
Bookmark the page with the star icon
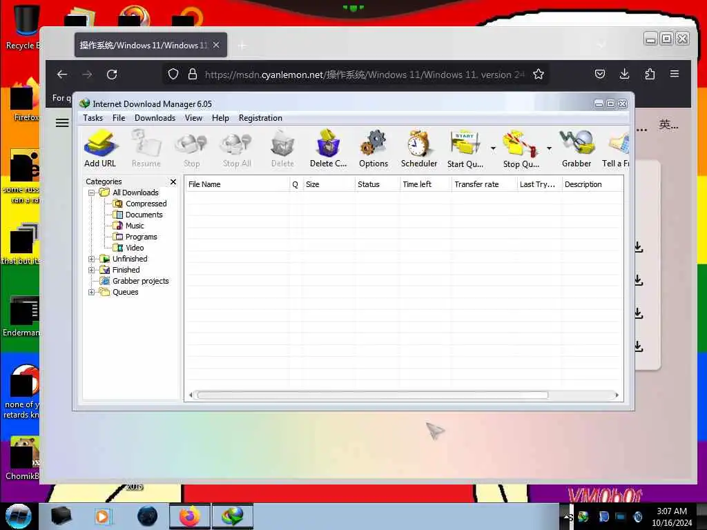(x=539, y=75)
